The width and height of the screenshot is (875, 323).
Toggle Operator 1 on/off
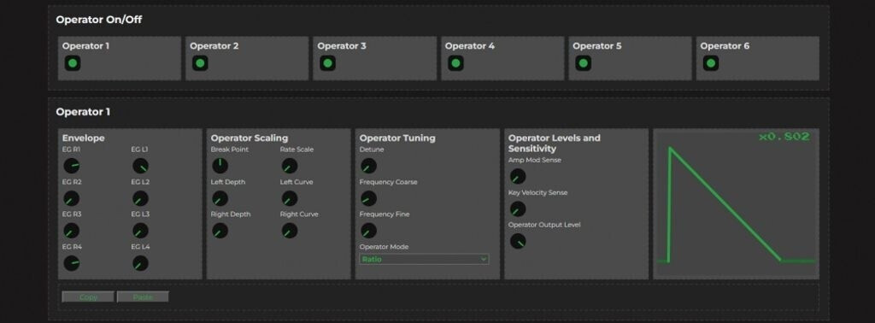[72, 63]
